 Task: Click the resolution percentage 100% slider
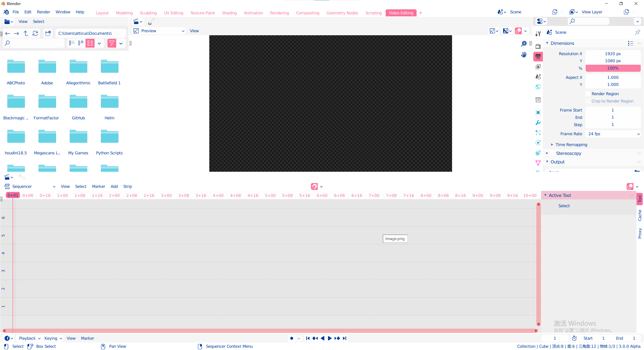(613, 68)
